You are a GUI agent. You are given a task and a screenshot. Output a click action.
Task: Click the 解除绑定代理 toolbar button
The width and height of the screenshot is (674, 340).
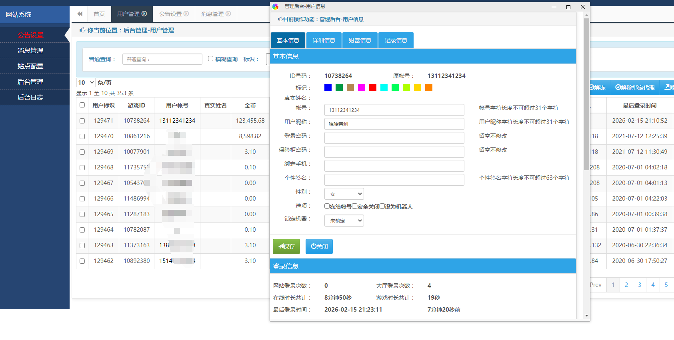635,87
